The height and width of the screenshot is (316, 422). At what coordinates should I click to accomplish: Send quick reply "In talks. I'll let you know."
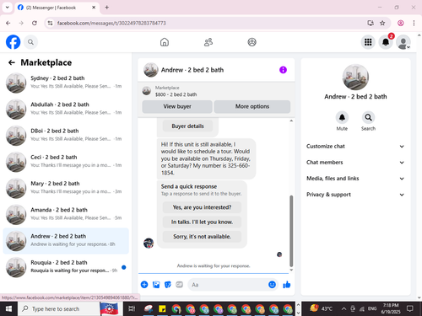coord(202,222)
